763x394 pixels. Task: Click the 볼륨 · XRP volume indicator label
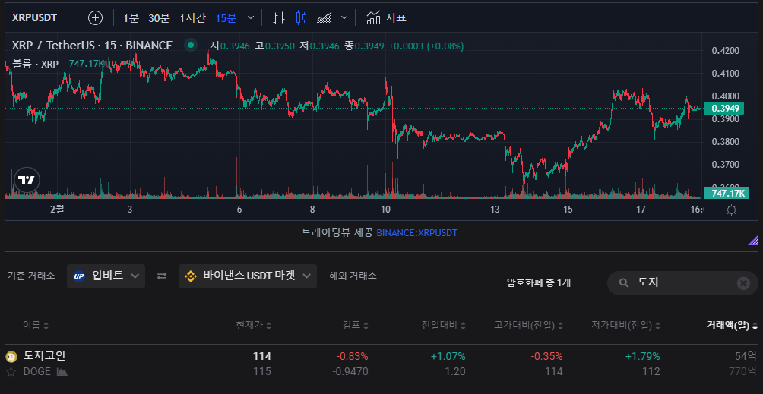[x=36, y=64]
